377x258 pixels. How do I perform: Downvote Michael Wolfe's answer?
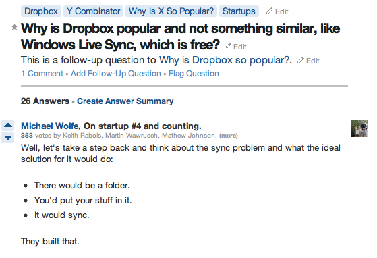click(8, 137)
